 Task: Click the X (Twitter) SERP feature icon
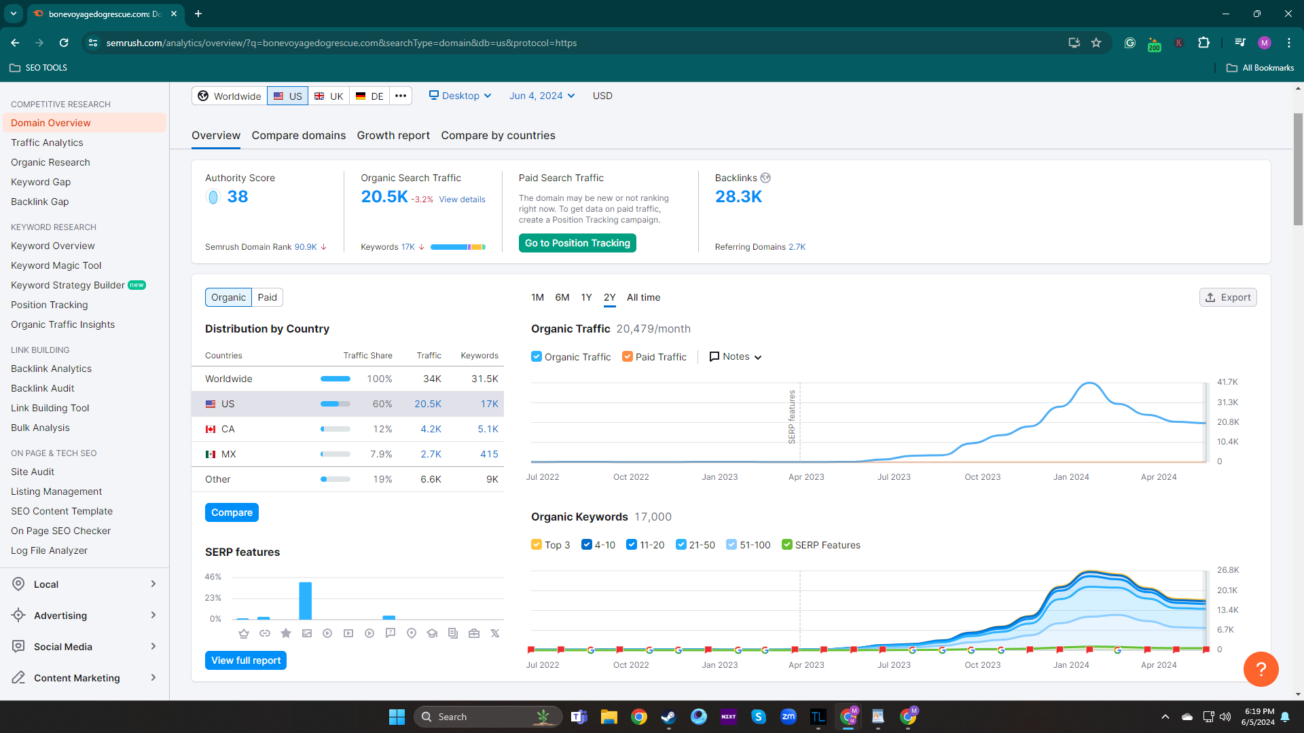(495, 633)
